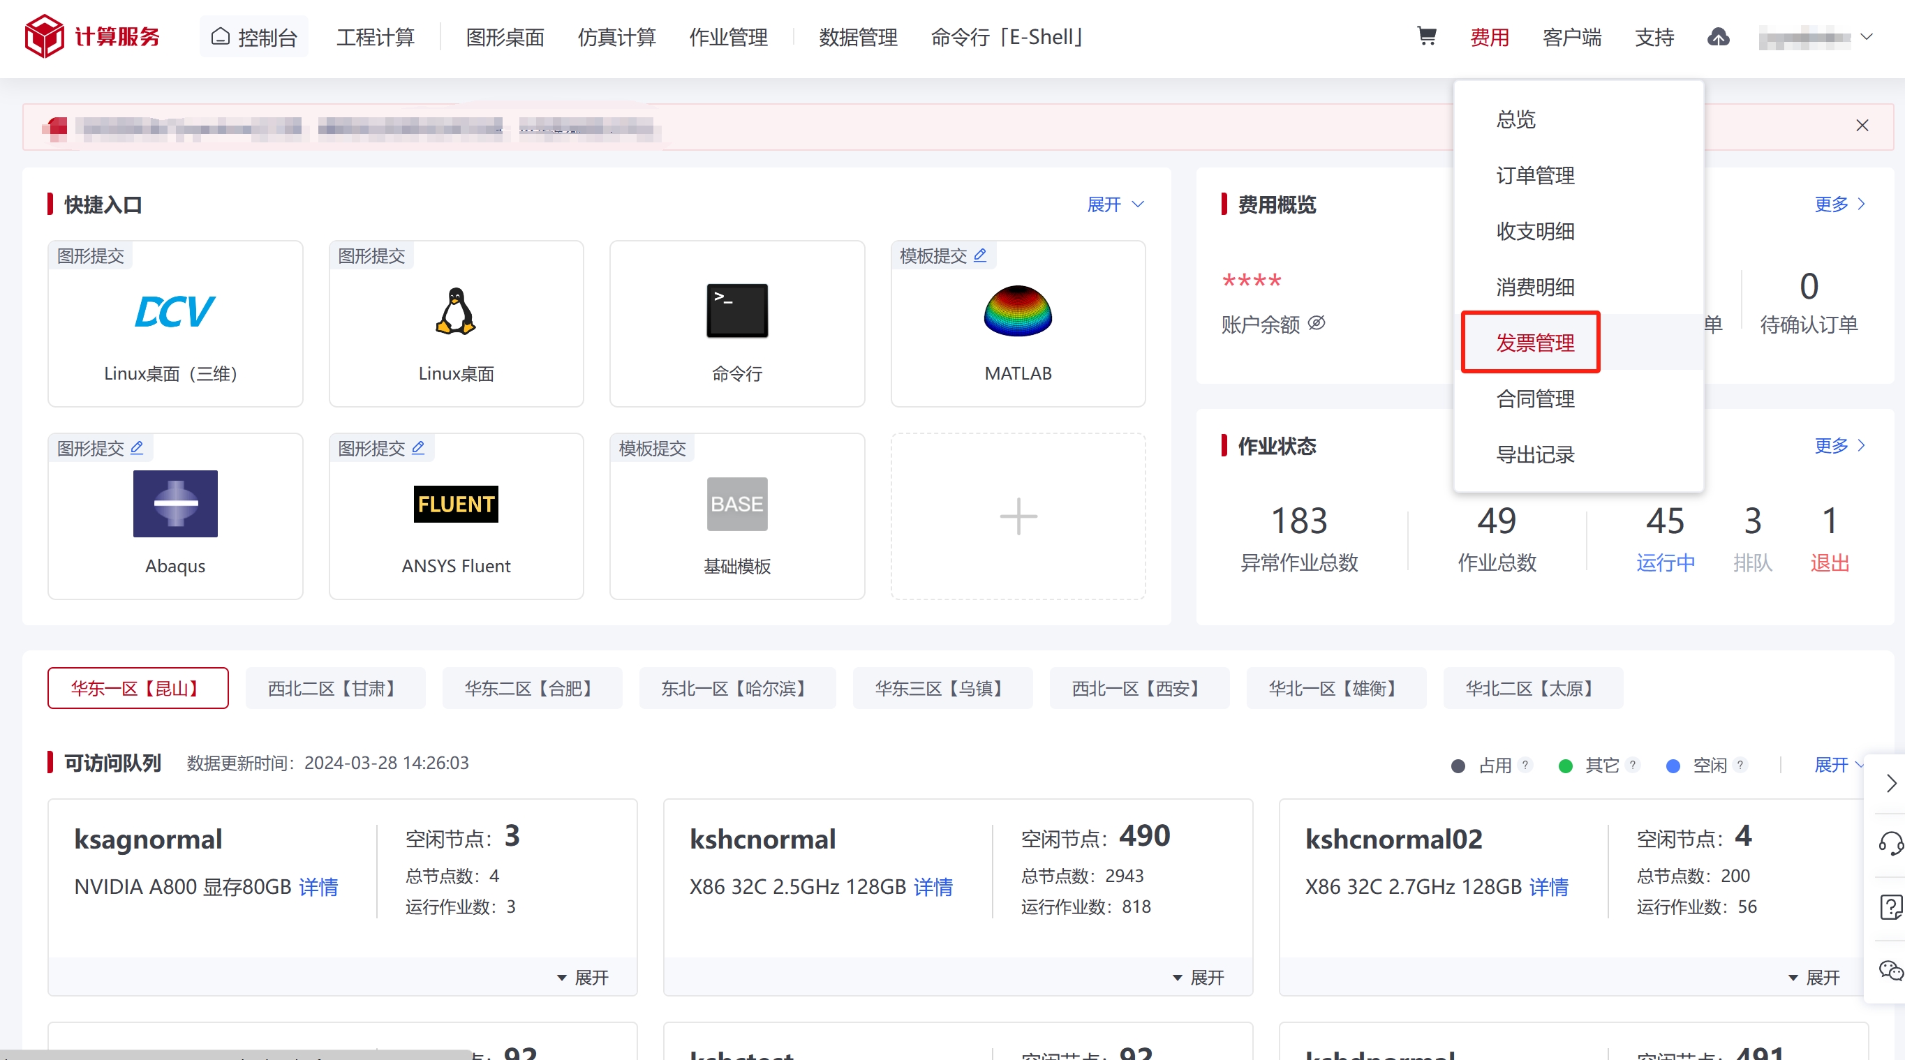Open the MATLAB template card
Viewport: 1905px width, 1060px height.
pos(1018,324)
